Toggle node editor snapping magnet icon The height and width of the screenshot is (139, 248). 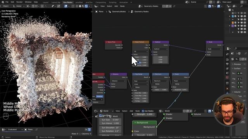pos(210,6)
